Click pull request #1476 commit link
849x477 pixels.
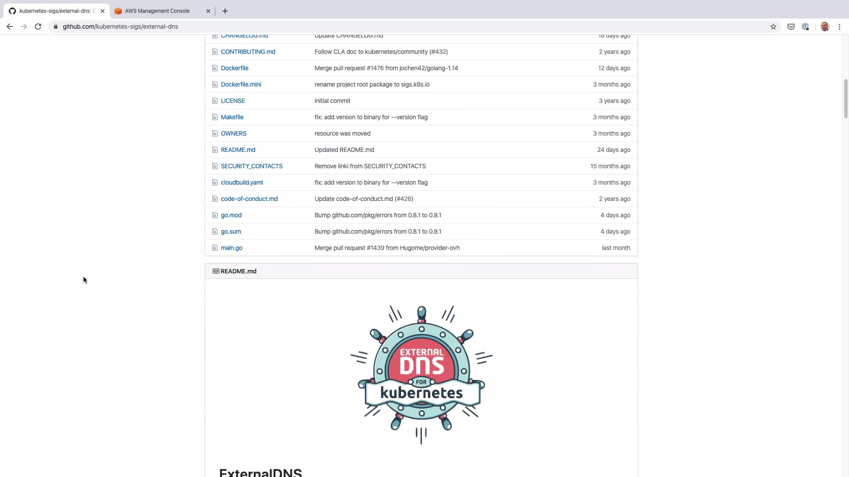pyautogui.click(x=375, y=68)
